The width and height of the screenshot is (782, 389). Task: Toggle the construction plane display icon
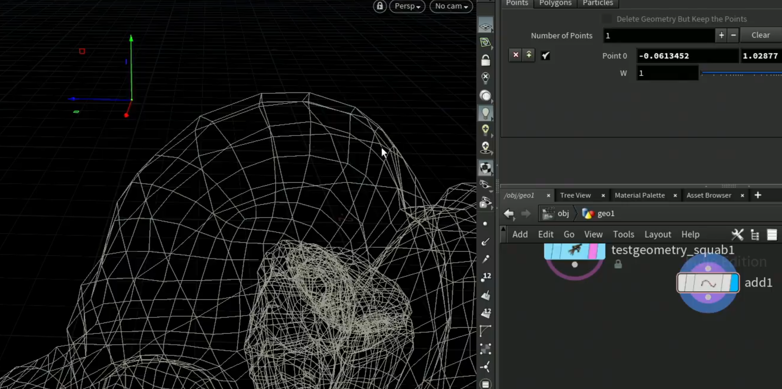pyautogui.click(x=486, y=26)
